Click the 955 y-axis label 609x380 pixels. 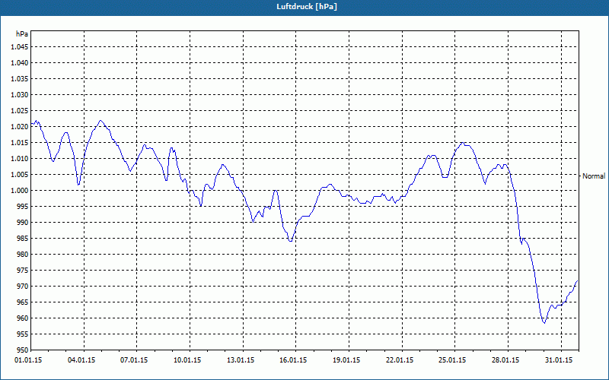point(23,334)
